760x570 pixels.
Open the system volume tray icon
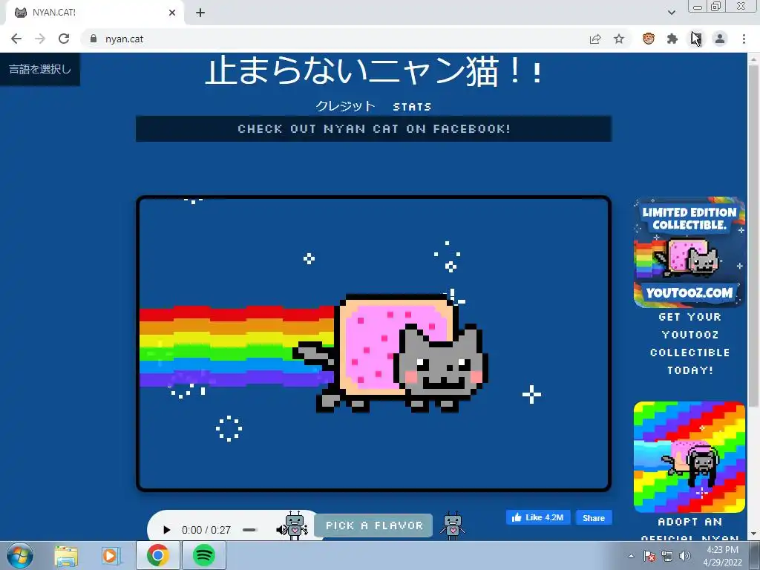pos(685,556)
